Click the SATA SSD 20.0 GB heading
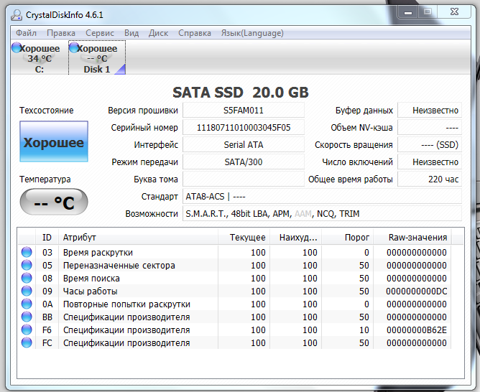This screenshot has width=480, height=392. click(x=241, y=93)
